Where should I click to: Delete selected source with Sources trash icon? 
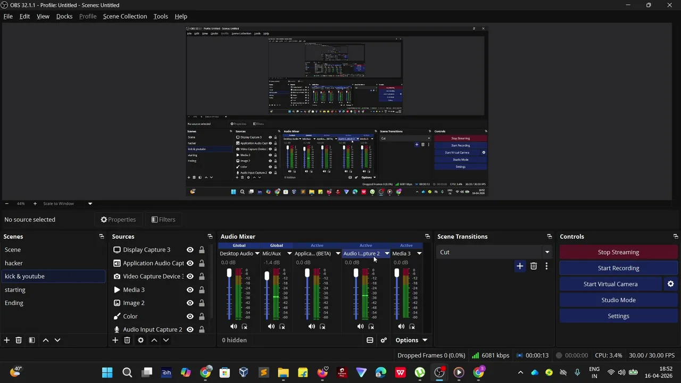click(127, 340)
